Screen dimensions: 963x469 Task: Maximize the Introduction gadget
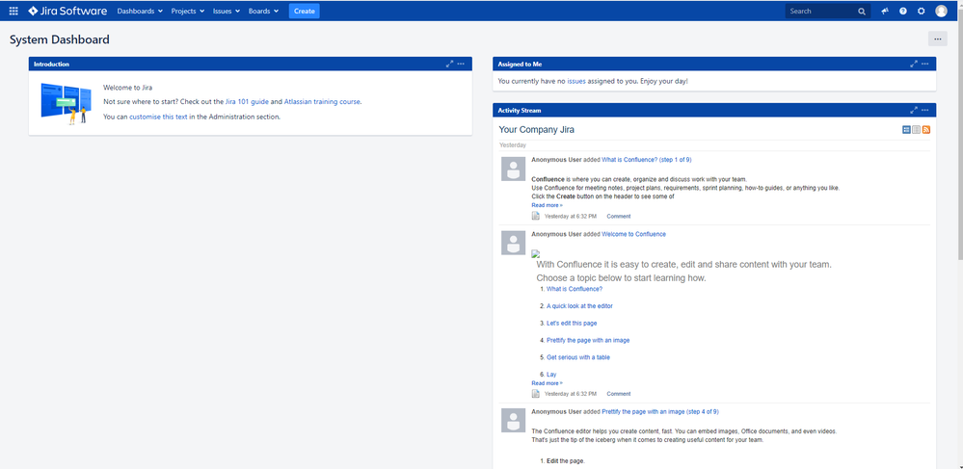[x=449, y=64]
